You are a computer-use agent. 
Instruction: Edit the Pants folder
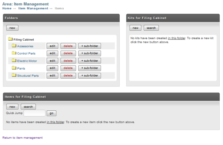click(53, 68)
